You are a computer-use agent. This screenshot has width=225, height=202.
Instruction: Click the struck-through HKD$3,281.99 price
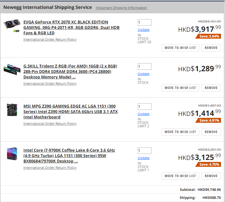tap(210, 150)
